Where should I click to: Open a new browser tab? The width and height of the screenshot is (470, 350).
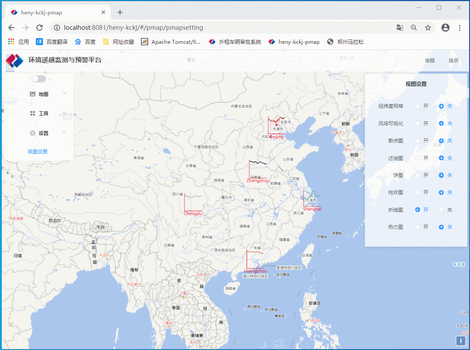tap(120, 12)
